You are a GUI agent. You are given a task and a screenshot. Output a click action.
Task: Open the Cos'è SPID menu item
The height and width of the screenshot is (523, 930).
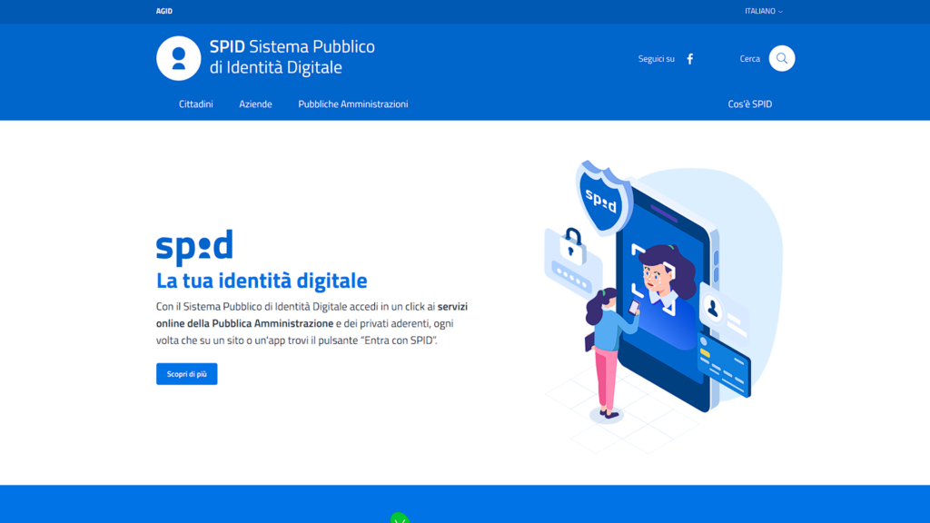coord(749,104)
